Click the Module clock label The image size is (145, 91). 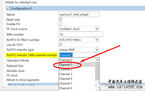[16, 71]
